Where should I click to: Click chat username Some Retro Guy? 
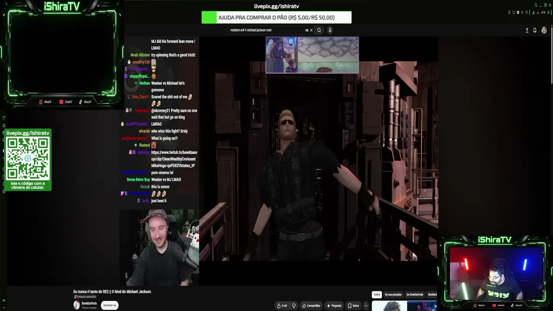[138, 180]
